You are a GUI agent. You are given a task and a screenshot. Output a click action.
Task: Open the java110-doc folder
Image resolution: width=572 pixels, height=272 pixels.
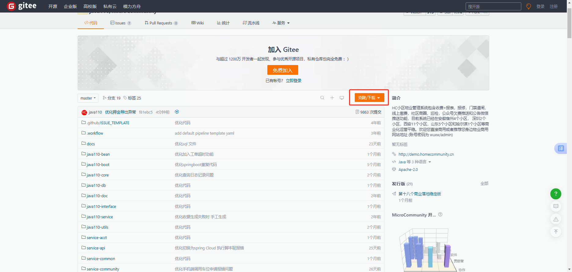tap(97, 196)
